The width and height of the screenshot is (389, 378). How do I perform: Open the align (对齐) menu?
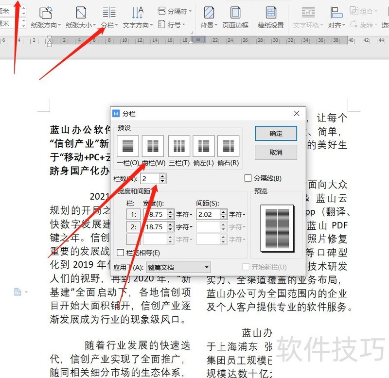[x=336, y=17]
